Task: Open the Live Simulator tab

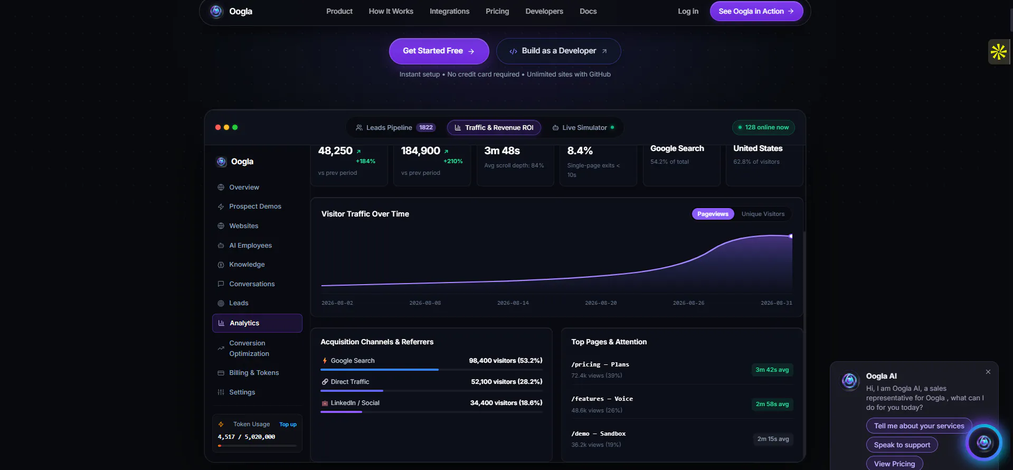Action: (583, 128)
